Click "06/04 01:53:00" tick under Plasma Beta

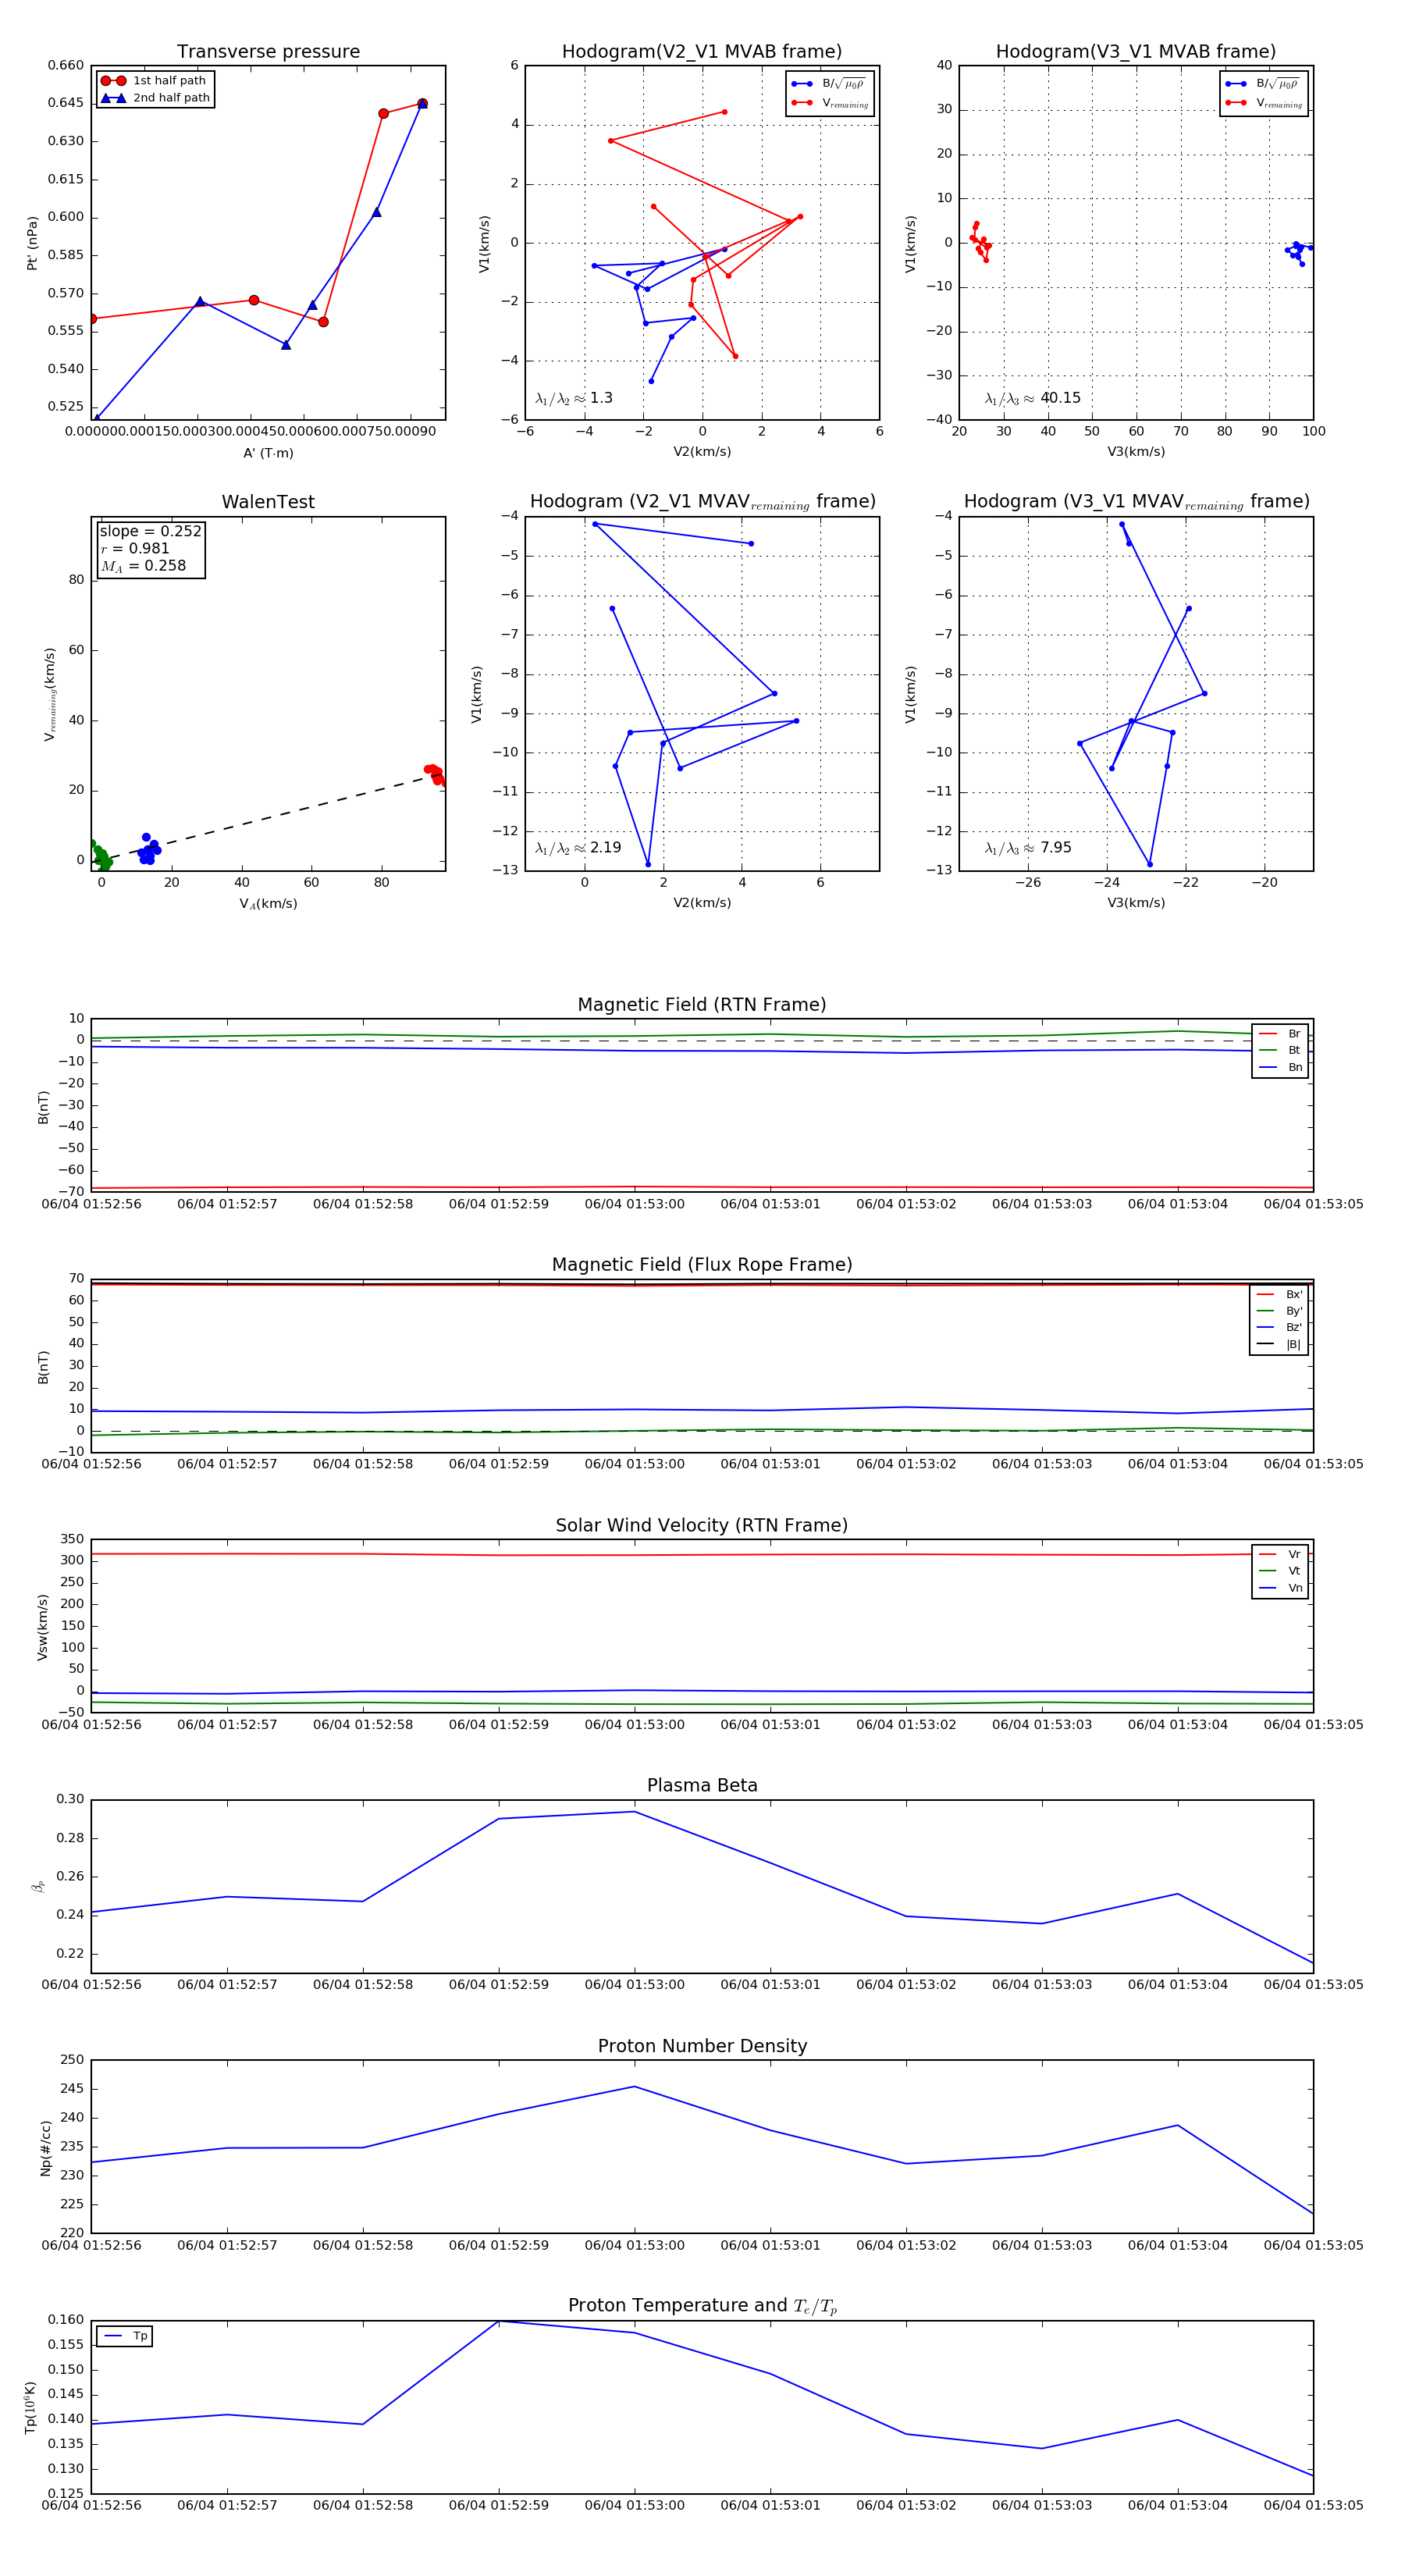click(634, 1985)
